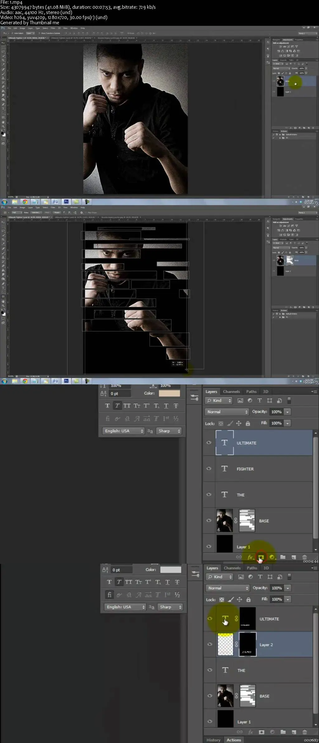Image resolution: width=319 pixels, height=743 pixels.
Task: Lock layer position in the 00:04:44 frame
Action: point(239,423)
